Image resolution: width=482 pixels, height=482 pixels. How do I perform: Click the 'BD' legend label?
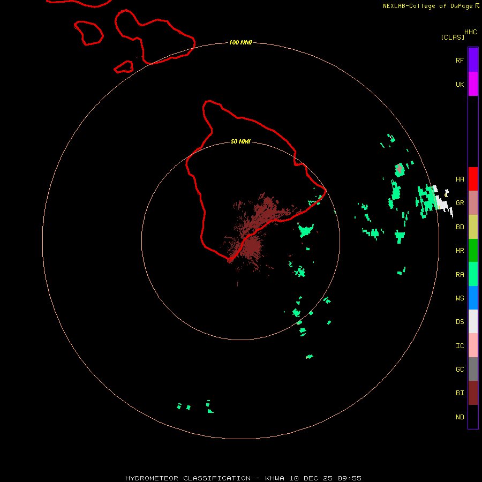coord(460,227)
